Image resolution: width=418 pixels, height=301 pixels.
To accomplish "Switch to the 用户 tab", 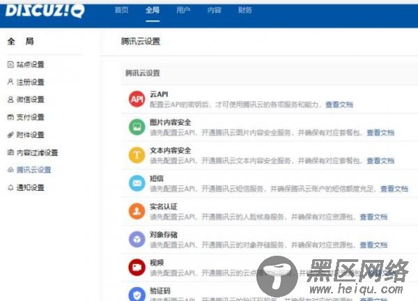I will (x=183, y=10).
